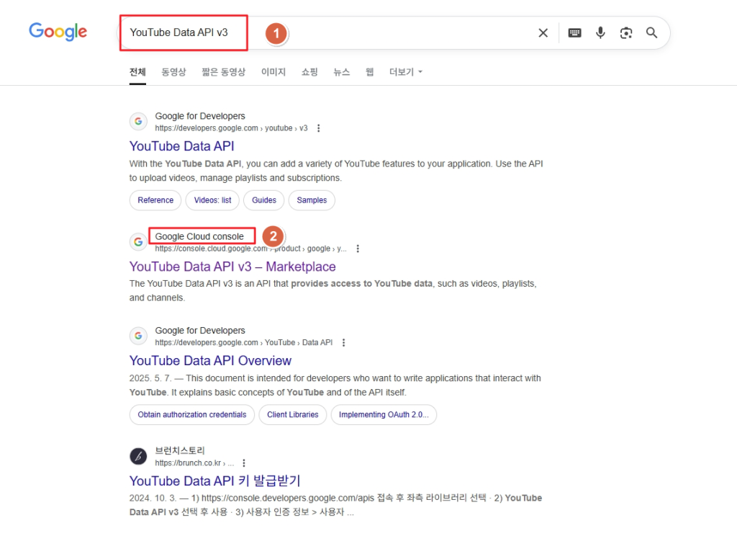Click the Google logo
This screenshot has width=737, height=541.
[58, 32]
